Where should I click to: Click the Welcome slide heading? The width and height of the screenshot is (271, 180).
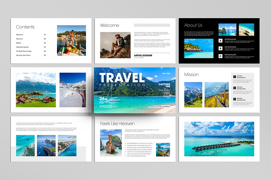coord(110,25)
